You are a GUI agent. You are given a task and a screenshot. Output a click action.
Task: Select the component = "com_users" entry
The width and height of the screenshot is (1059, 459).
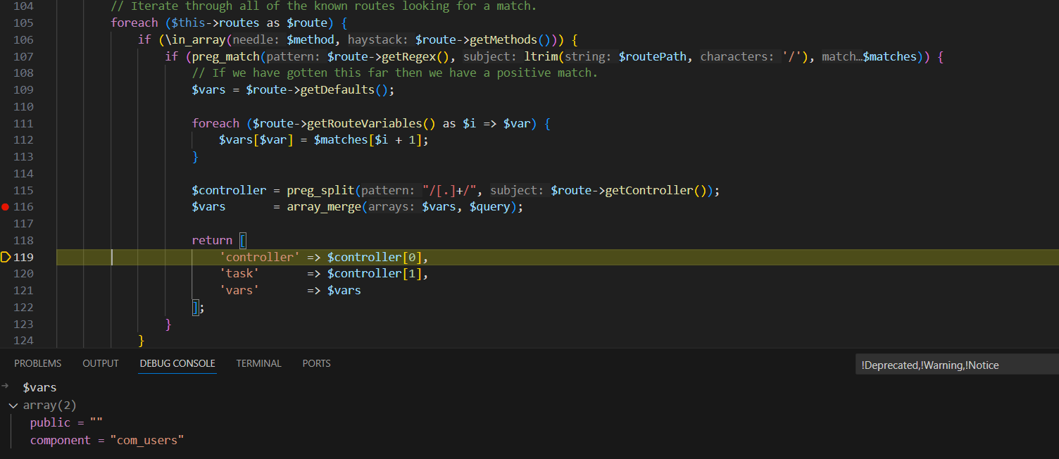click(x=107, y=440)
